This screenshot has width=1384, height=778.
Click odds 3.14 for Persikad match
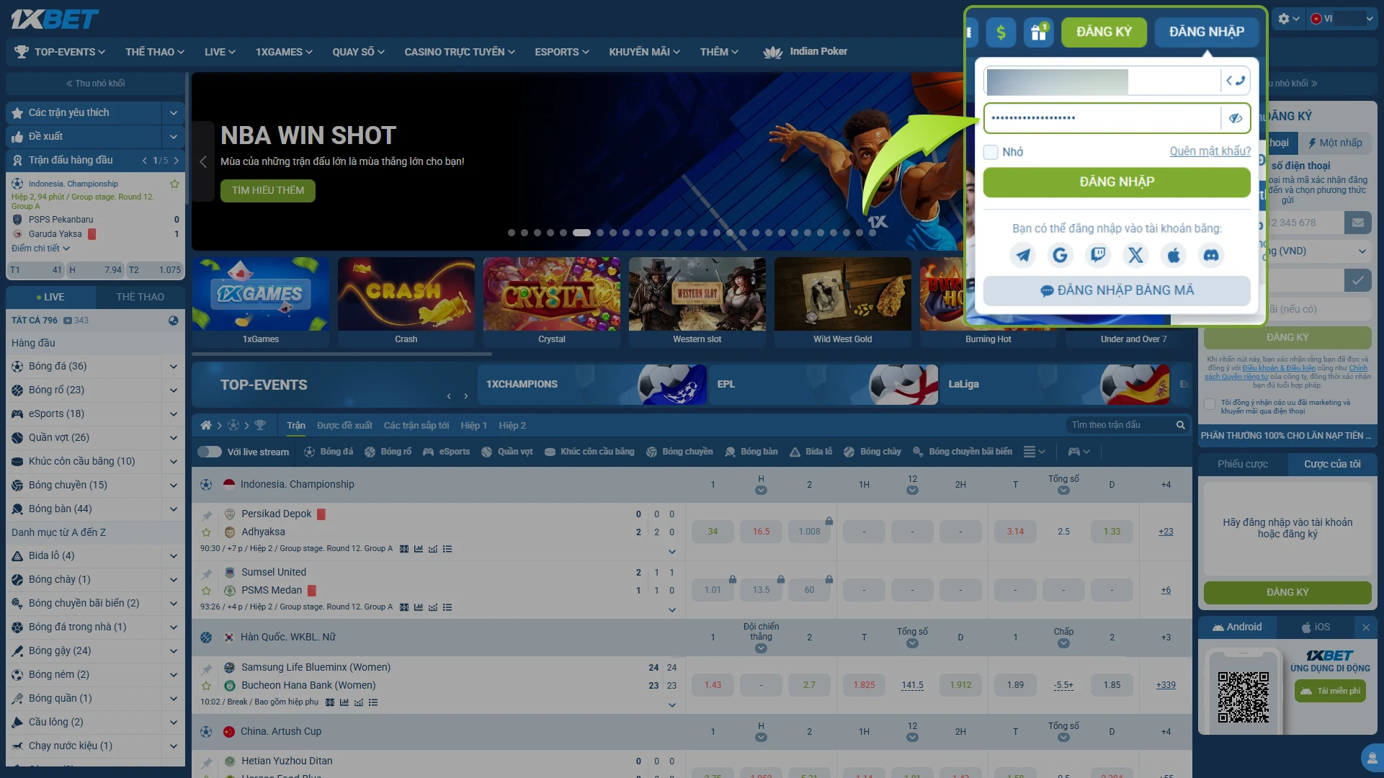coord(1015,532)
